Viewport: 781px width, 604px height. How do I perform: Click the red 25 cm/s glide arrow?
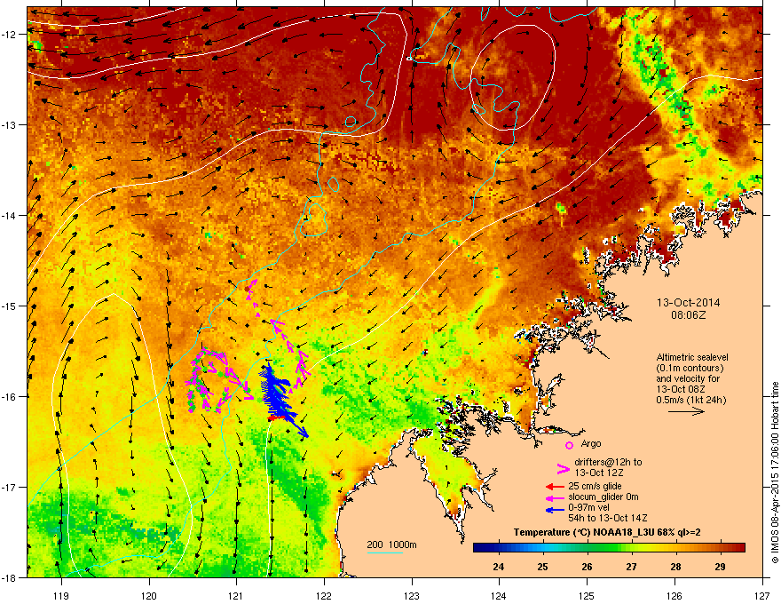tap(555, 487)
